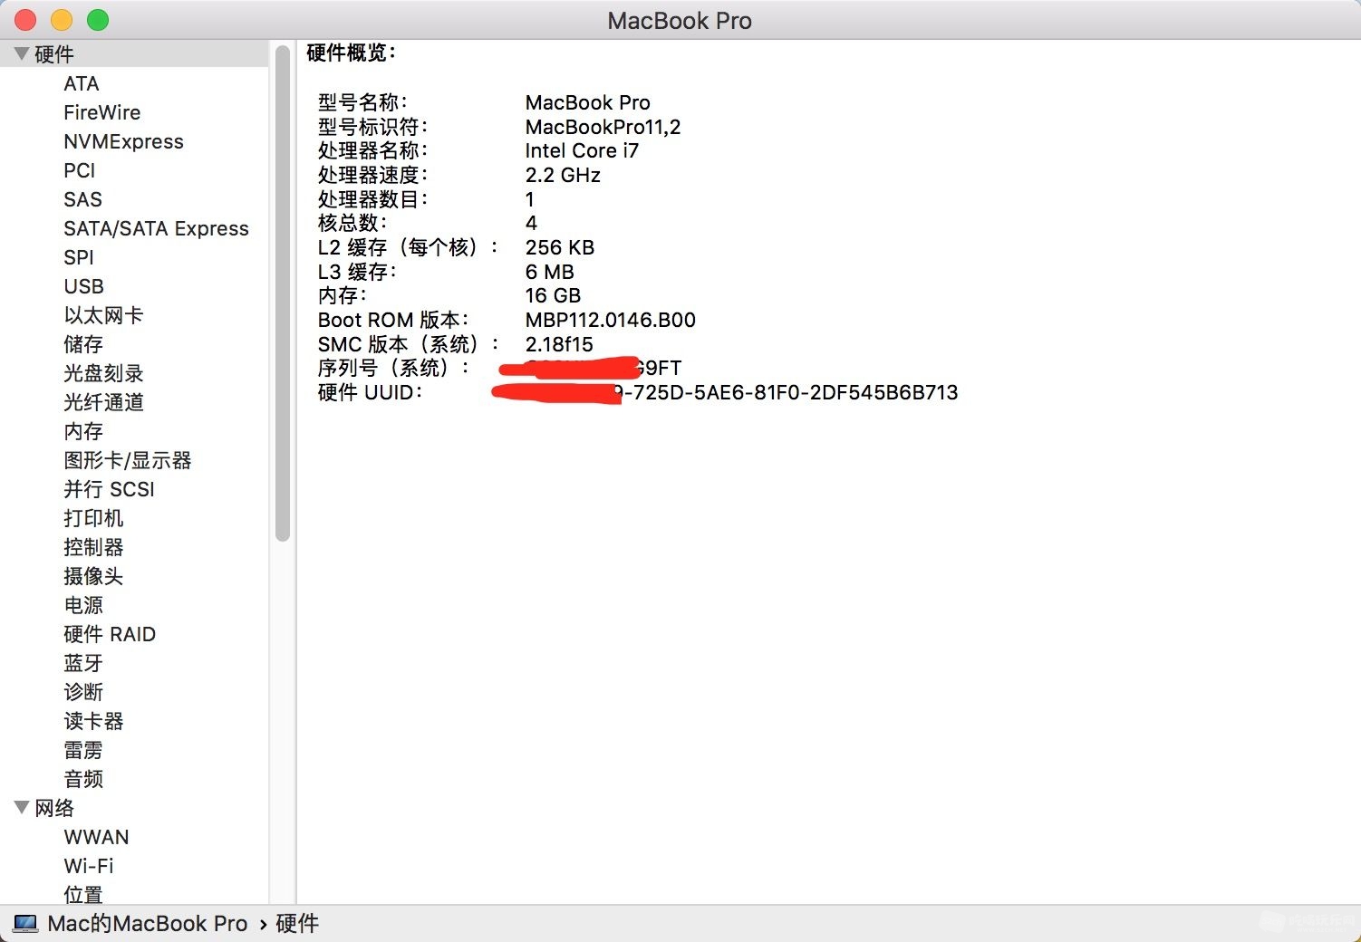The width and height of the screenshot is (1361, 942).
Task: Open 打印机 entry
Action: coord(93,518)
